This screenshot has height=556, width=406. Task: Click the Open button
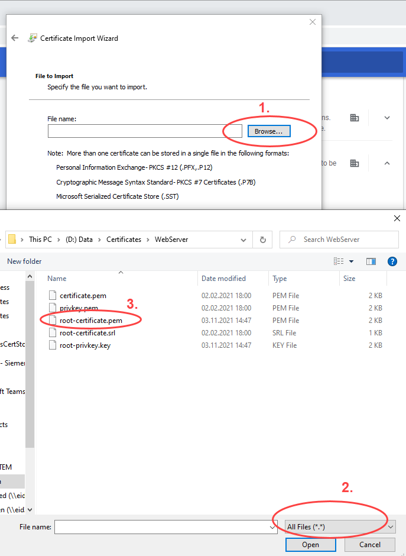click(311, 545)
